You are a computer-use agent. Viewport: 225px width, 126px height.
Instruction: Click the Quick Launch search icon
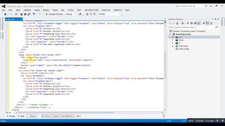(206, 6)
